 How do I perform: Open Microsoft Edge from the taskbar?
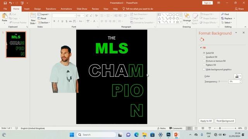[x=136, y=135]
